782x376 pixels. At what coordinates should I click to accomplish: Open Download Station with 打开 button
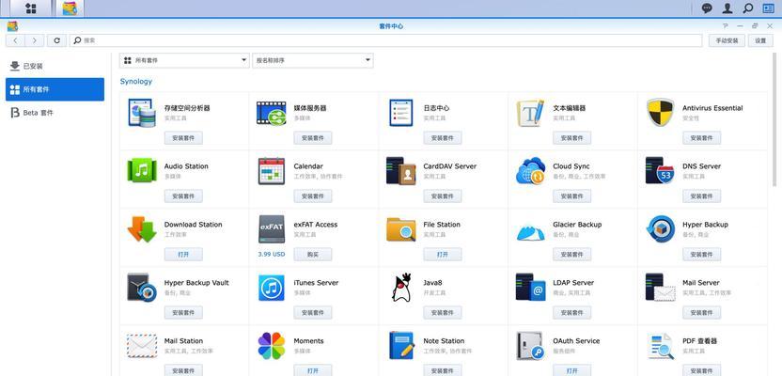point(183,255)
